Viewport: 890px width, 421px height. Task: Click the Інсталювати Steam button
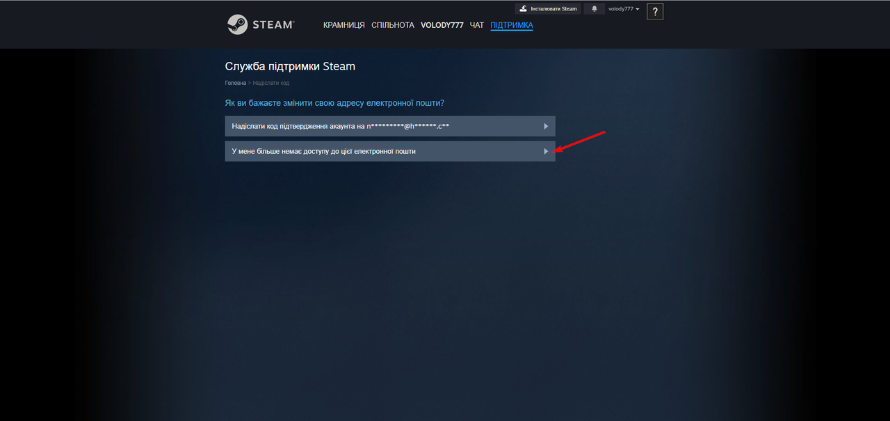548,9
